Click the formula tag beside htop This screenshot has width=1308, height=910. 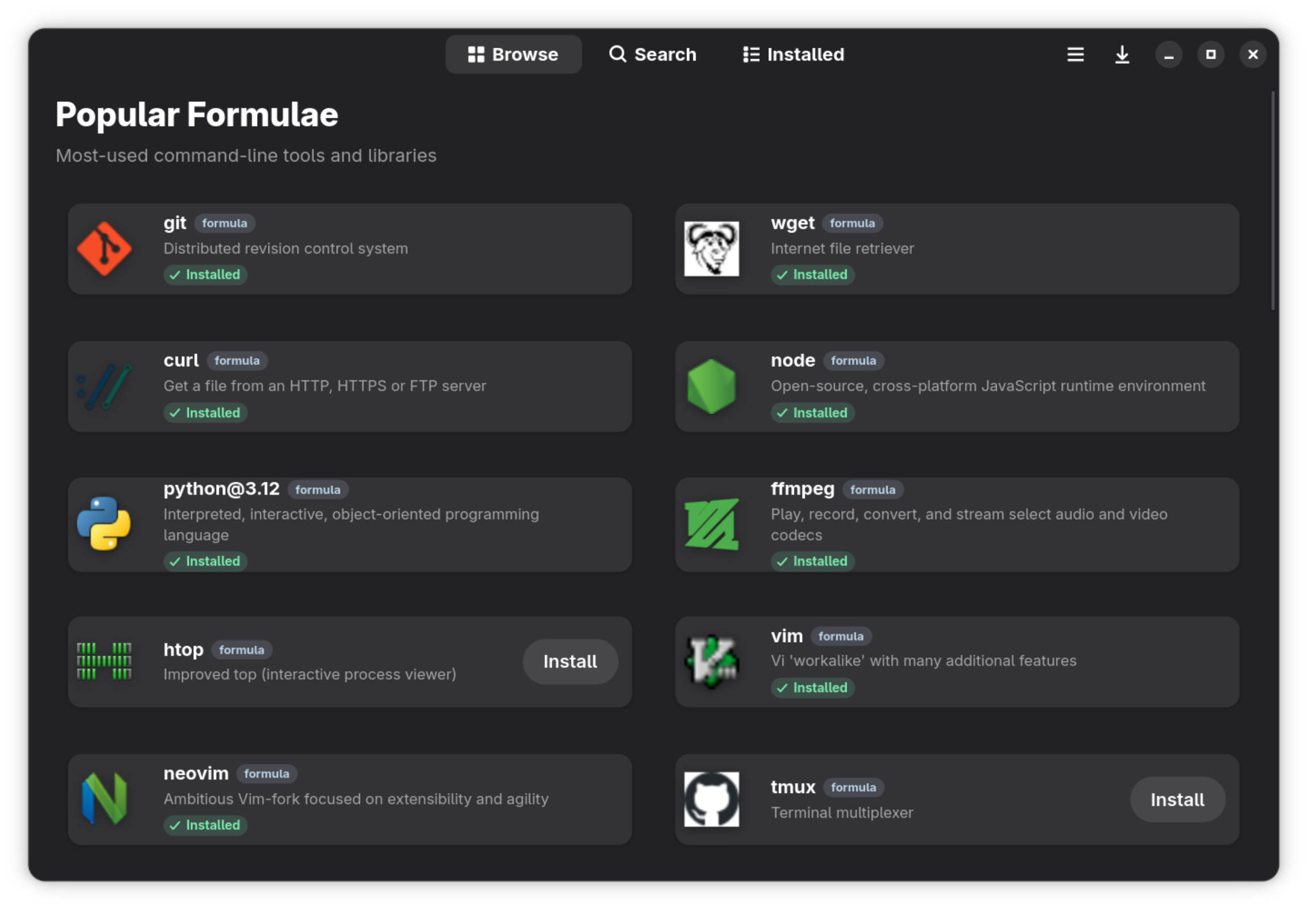(242, 650)
